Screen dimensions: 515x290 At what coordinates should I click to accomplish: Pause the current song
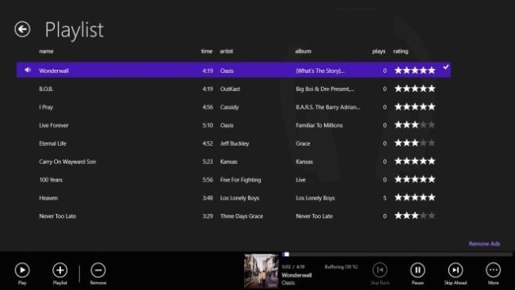pyautogui.click(x=418, y=270)
